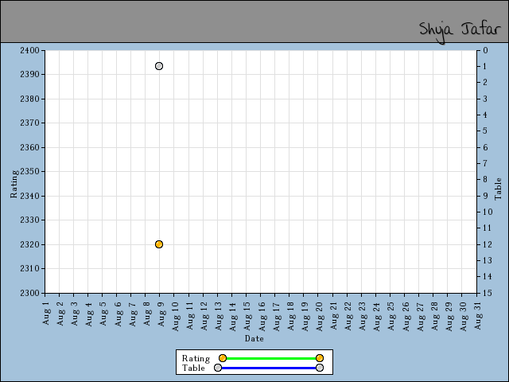Image resolution: width=509 pixels, height=382 pixels.
Task: Click the Date axis title
Action: pos(254,338)
